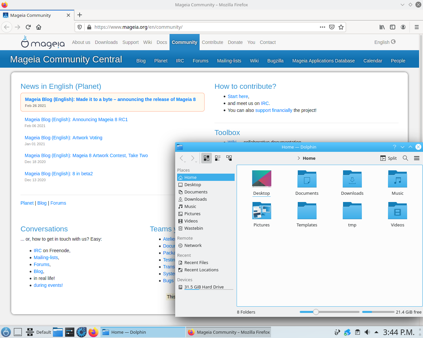Open a new Firefox tab
The height and width of the screenshot is (338, 423).
pyautogui.click(x=80, y=15)
